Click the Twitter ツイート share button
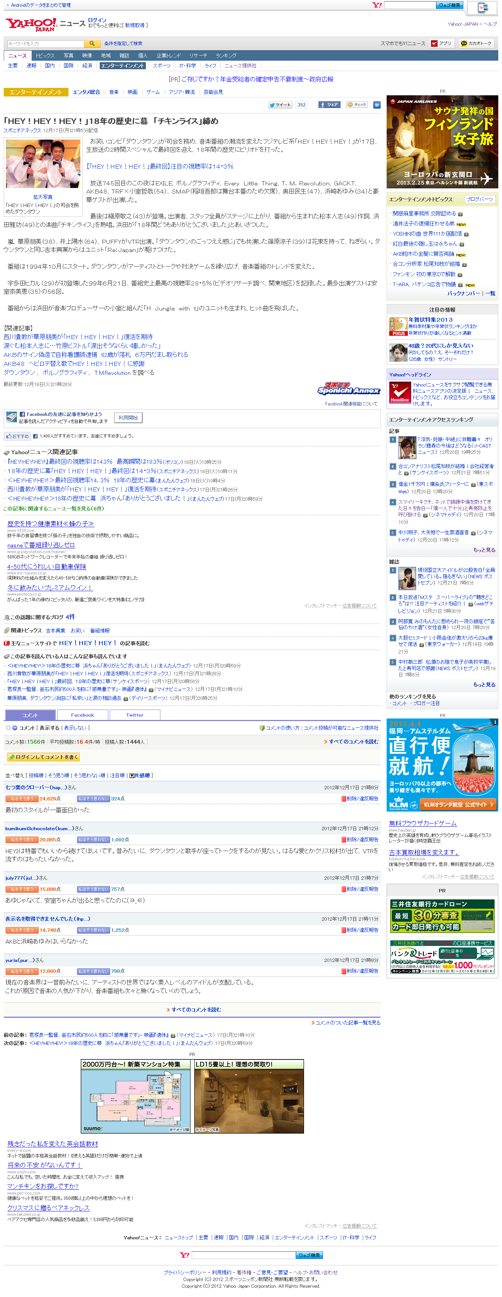The image size is (502, 1297). (x=280, y=105)
